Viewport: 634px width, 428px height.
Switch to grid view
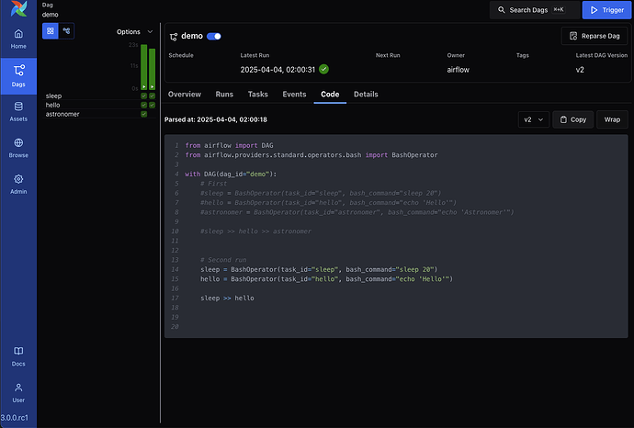click(x=51, y=30)
